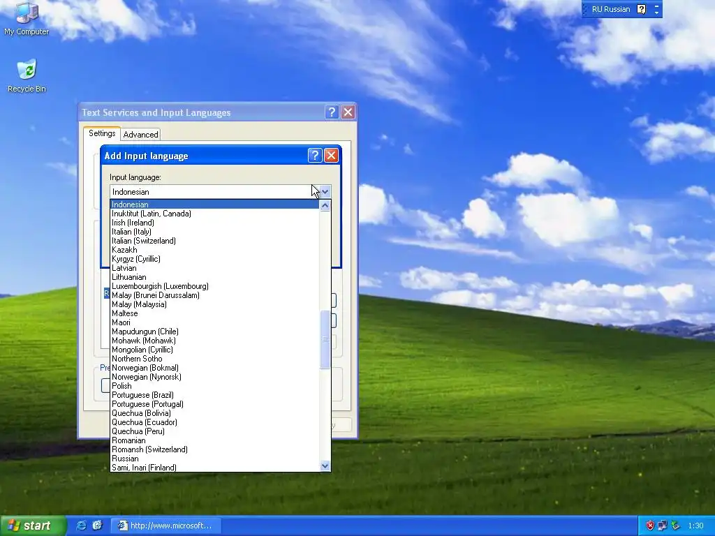The image size is (715, 536).
Task: Click help button in Add Input language dialog
Action: pos(315,156)
